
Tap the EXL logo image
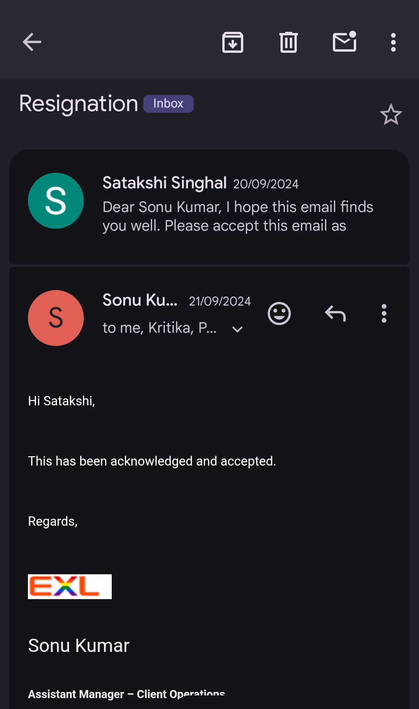point(70,586)
